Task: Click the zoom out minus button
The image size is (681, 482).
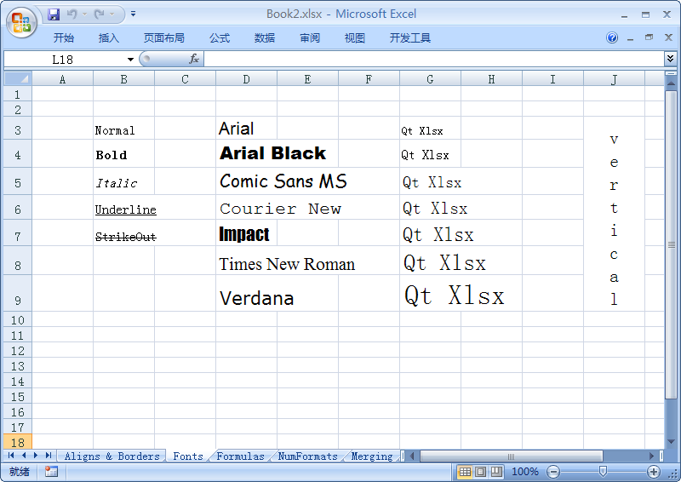Action: 553,472
